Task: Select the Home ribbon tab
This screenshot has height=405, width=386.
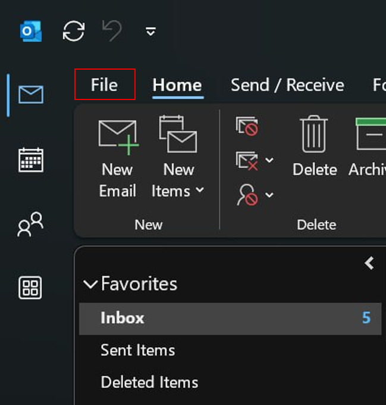Action: (x=177, y=85)
